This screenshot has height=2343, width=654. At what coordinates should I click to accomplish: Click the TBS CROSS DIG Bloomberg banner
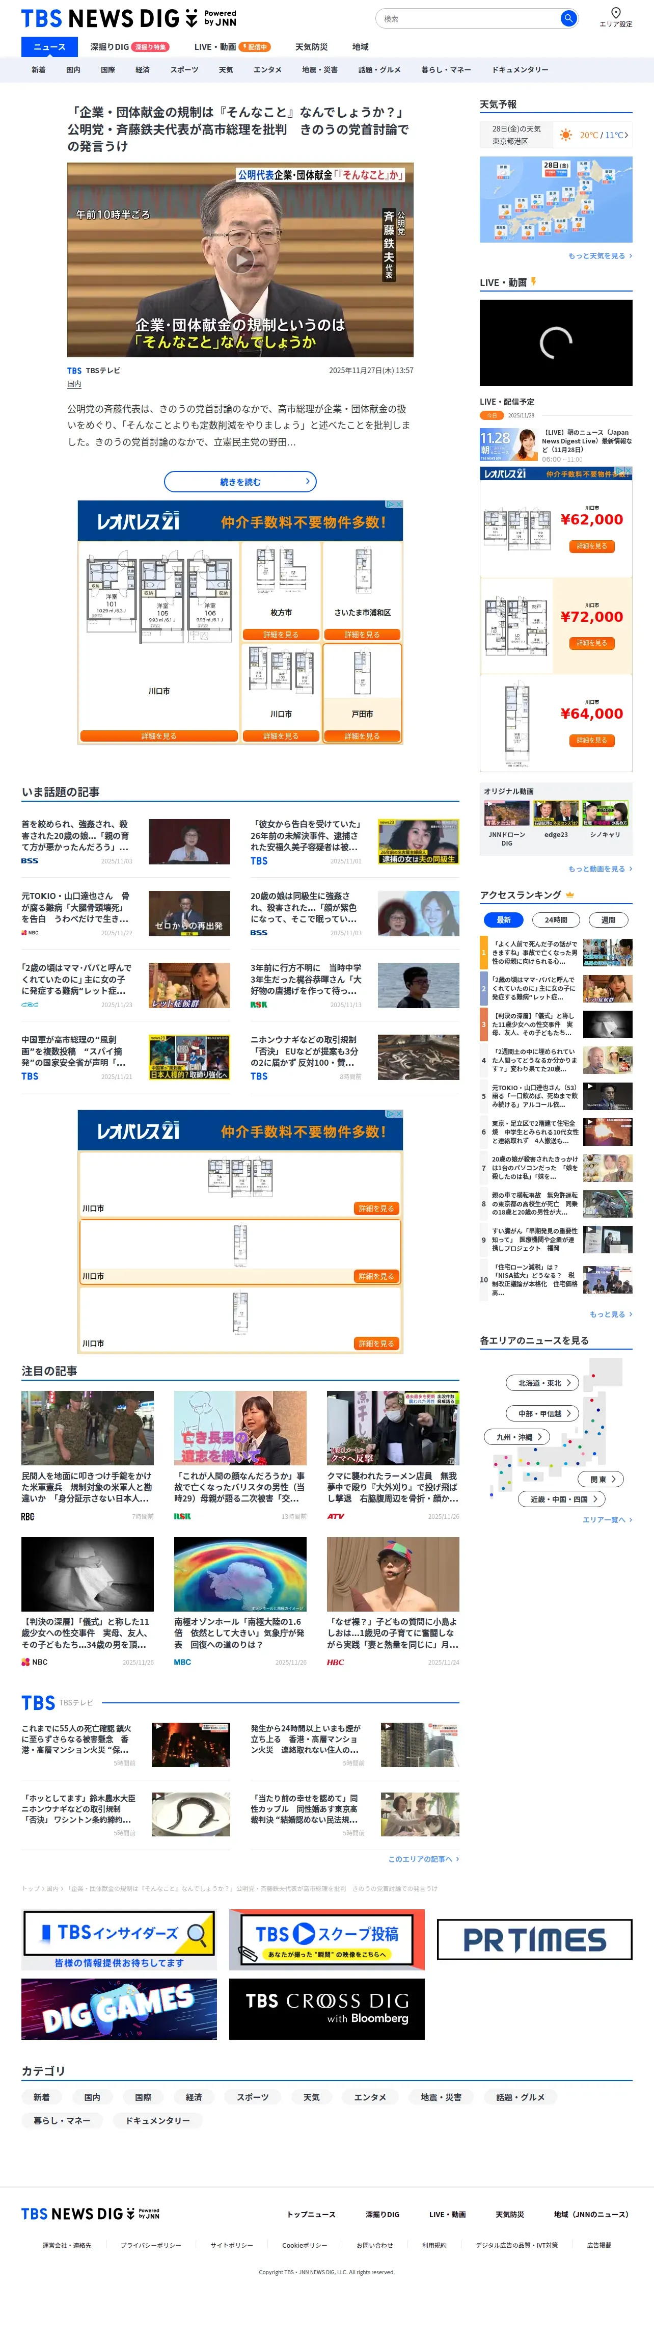pos(327,2009)
